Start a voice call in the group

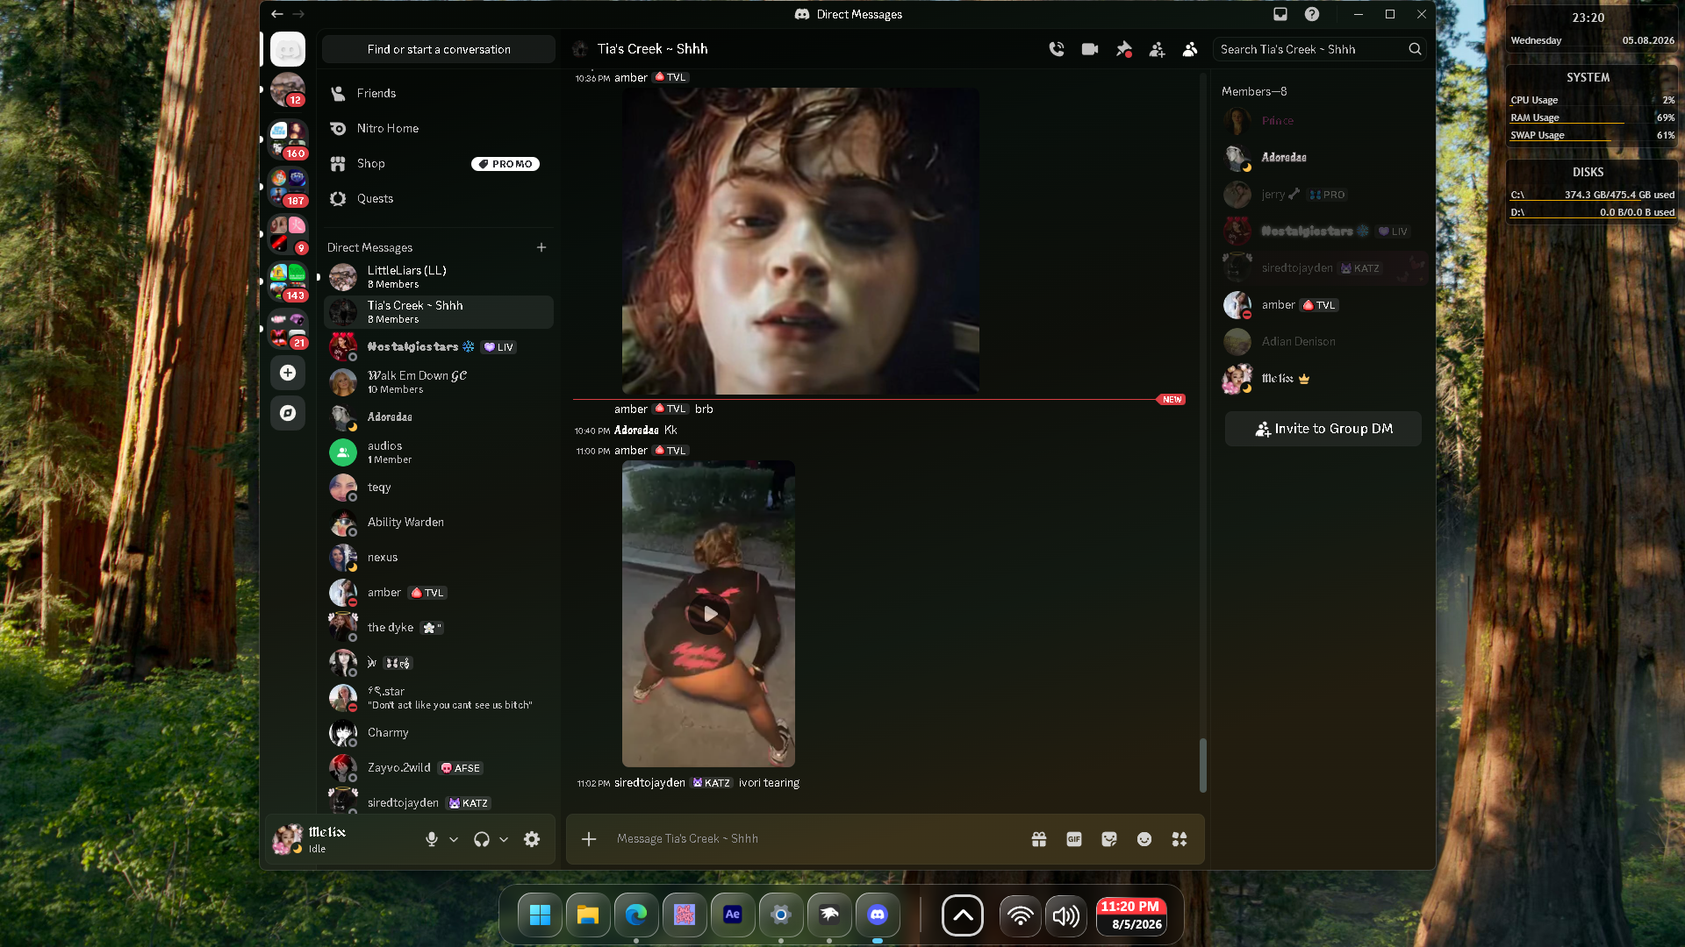(1057, 50)
